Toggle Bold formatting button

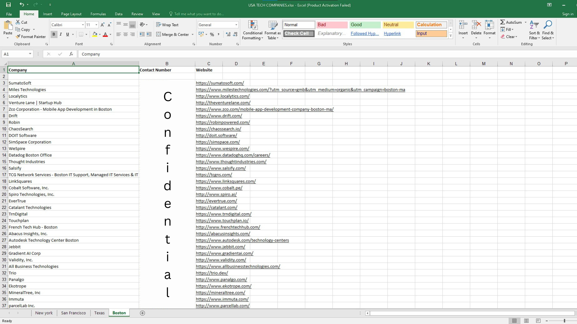point(54,34)
